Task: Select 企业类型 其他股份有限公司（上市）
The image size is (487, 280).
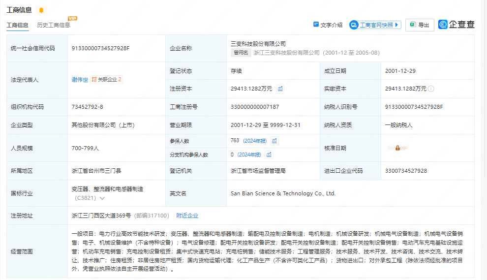Action: pyautogui.click(x=103, y=125)
